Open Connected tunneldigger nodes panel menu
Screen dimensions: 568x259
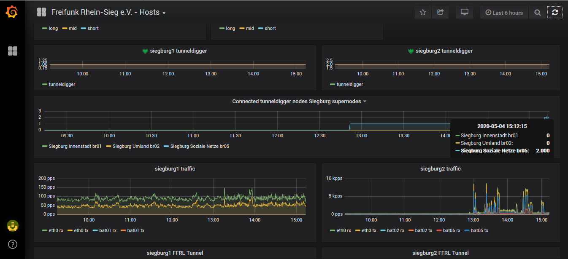pos(299,101)
